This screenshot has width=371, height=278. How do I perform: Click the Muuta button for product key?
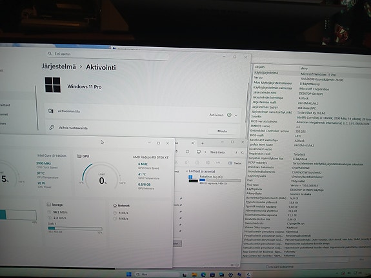[222, 131]
